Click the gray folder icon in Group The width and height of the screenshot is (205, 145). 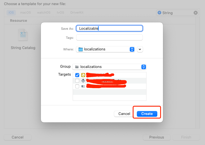77,67
